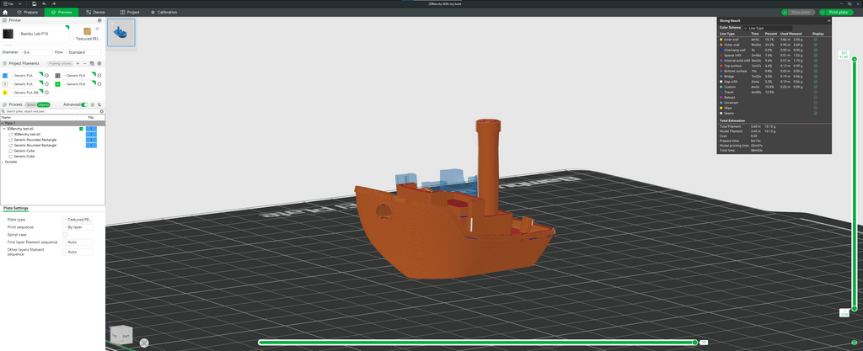Open the File menu dropdown arrow
The height and width of the screenshot is (351, 863).
[x=20, y=4]
